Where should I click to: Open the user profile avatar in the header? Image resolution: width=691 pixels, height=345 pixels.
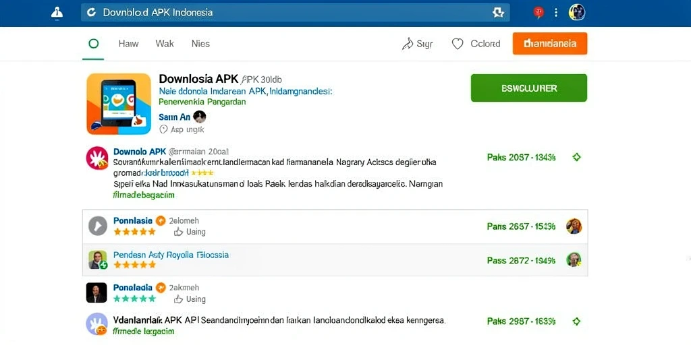576,12
